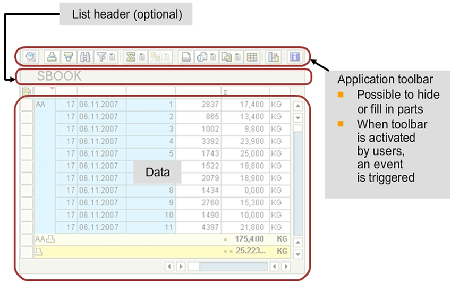Sort ascending using the toolbar icon
Image resolution: width=451 pixels, height=283 pixels.
[51, 57]
